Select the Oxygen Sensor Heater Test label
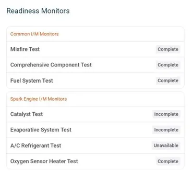The height and width of the screenshot is (187, 192). (x=44, y=162)
